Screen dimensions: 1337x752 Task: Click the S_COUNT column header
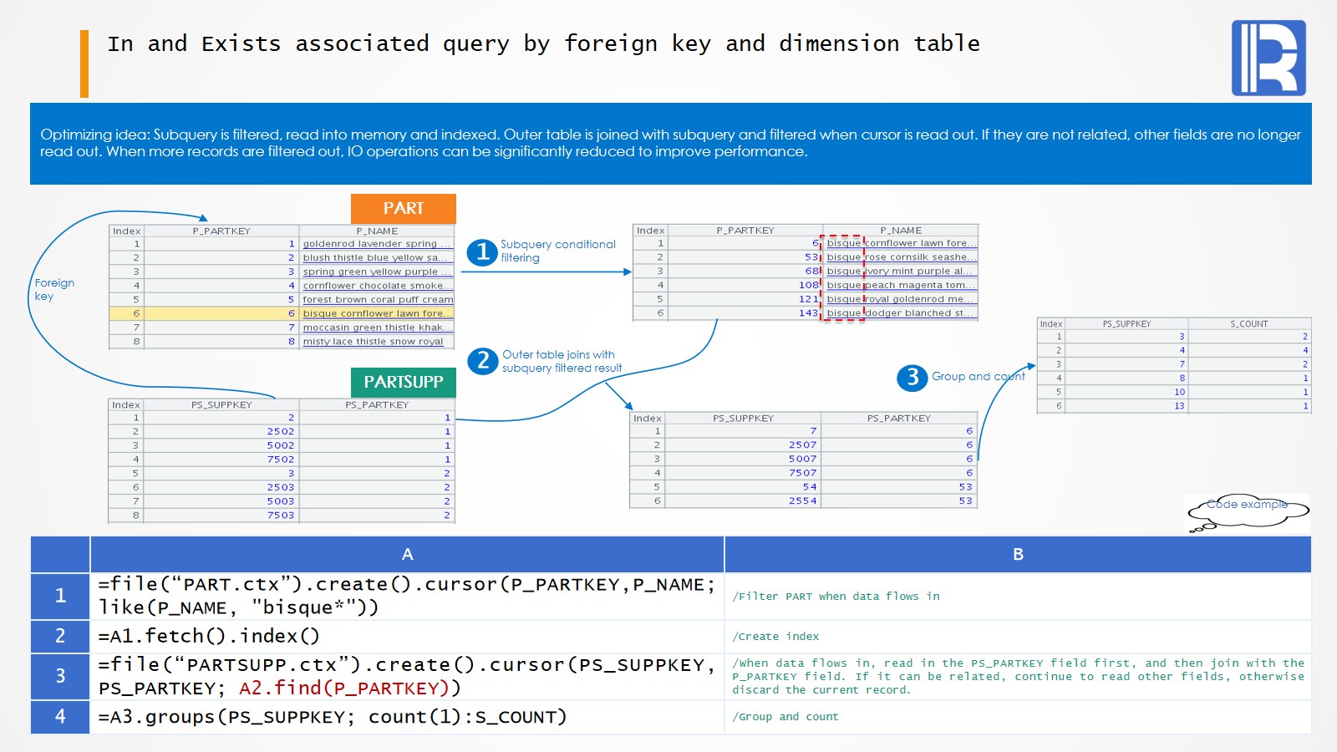click(1248, 324)
